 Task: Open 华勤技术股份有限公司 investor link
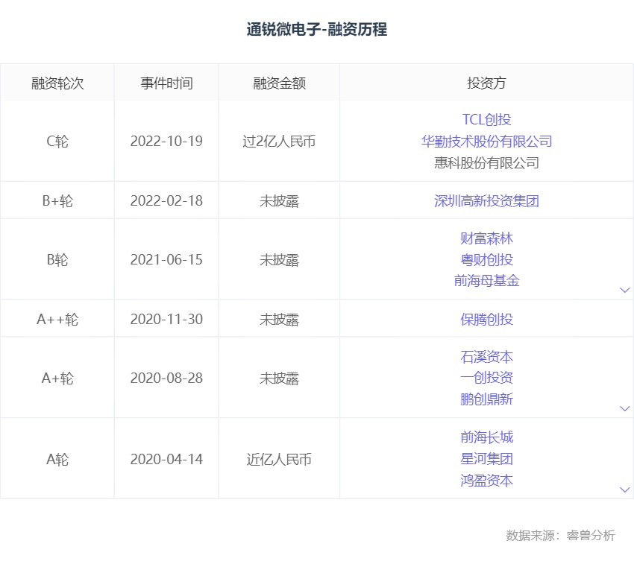[x=486, y=142]
